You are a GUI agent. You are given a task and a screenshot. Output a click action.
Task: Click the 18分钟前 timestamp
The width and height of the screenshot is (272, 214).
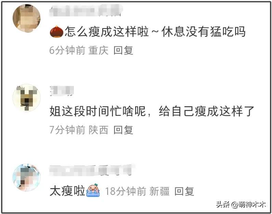point(126,191)
